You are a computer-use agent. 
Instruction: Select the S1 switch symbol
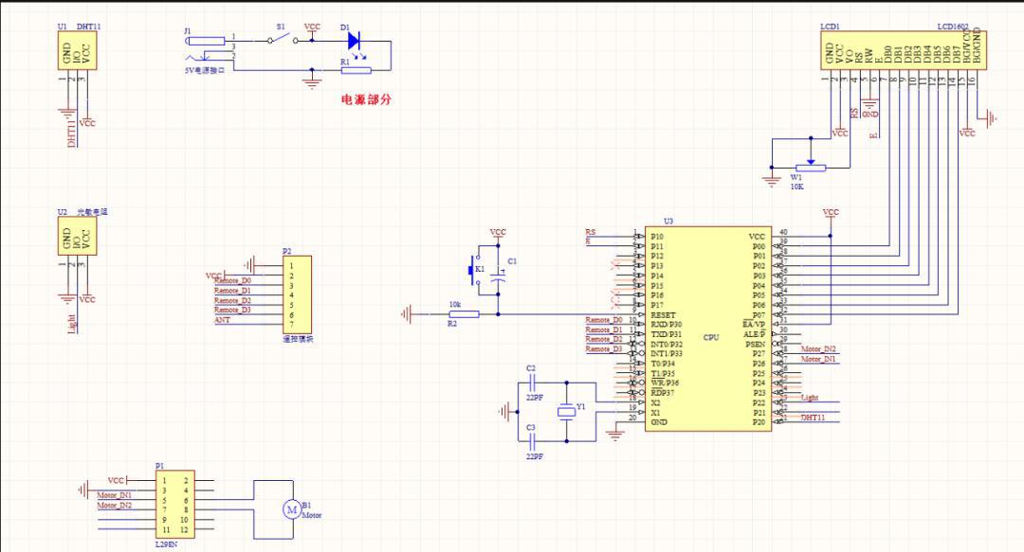(282, 39)
